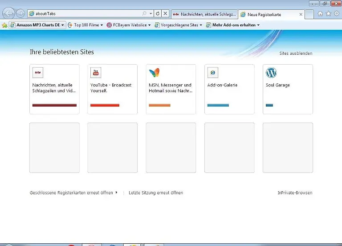Open the Soul Garage site tile
The height and width of the screenshot is (246, 342).
tap(288, 89)
